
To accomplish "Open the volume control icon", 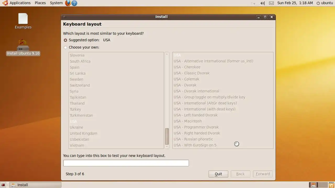I will pos(263,3).
